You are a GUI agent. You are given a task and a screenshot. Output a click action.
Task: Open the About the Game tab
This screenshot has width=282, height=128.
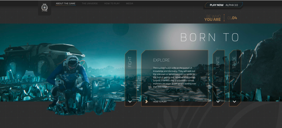[66, 4]
